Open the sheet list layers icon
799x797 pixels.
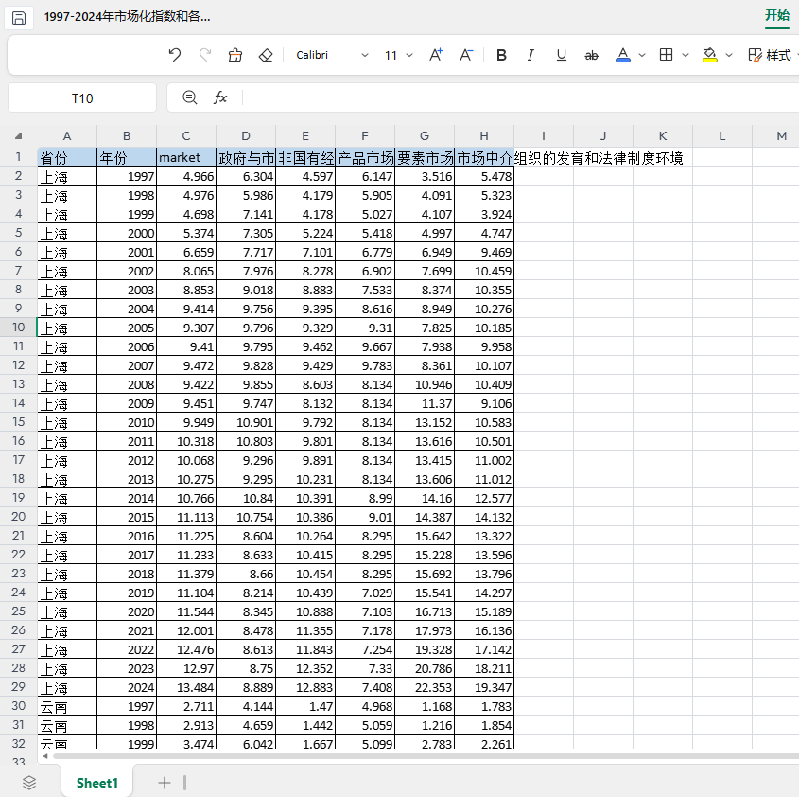tap(29, 782)
